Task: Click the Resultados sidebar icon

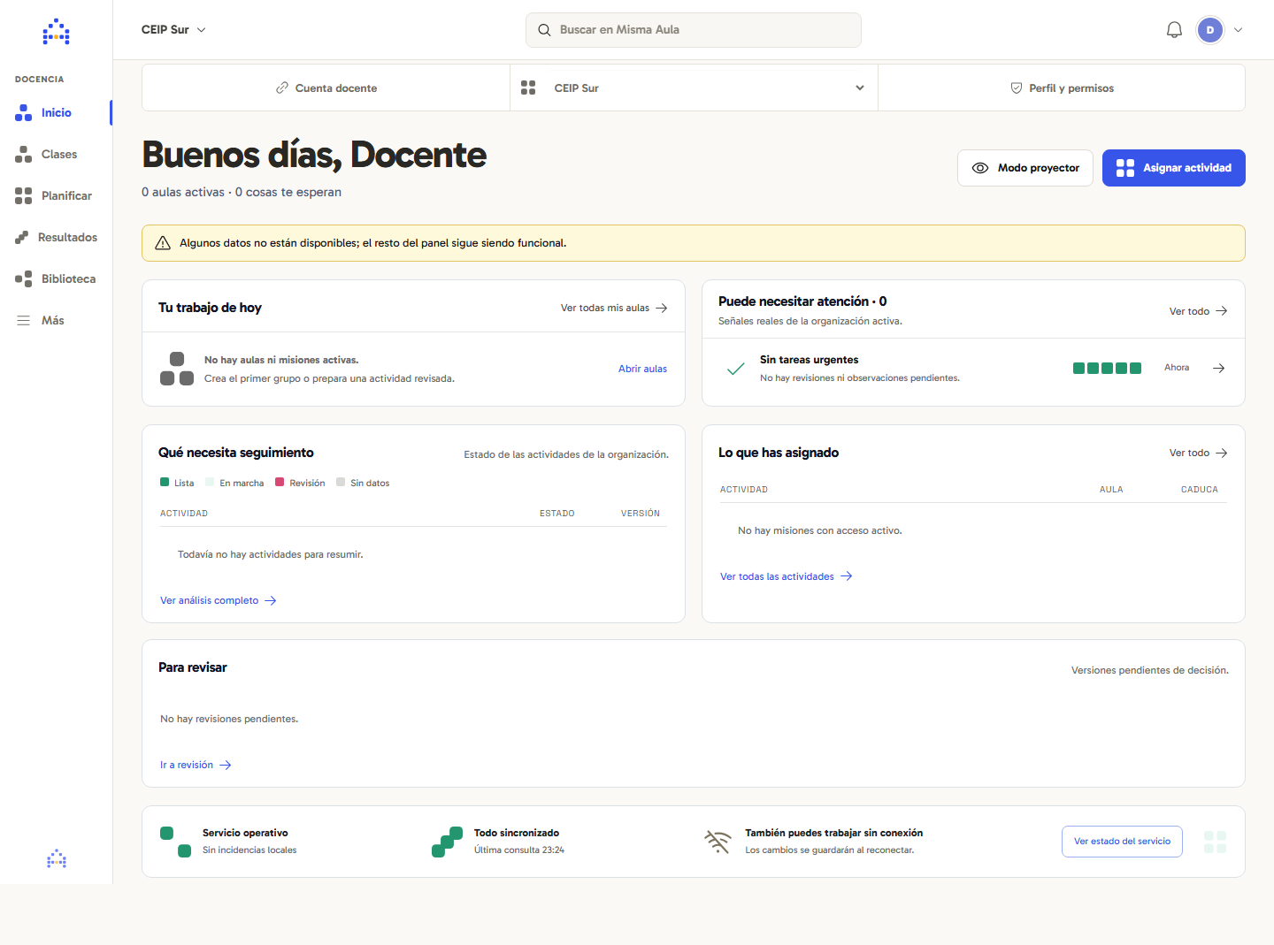Action: pos(21,237)
